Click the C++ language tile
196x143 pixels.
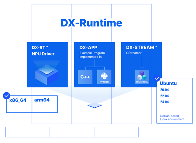(85, 77)
